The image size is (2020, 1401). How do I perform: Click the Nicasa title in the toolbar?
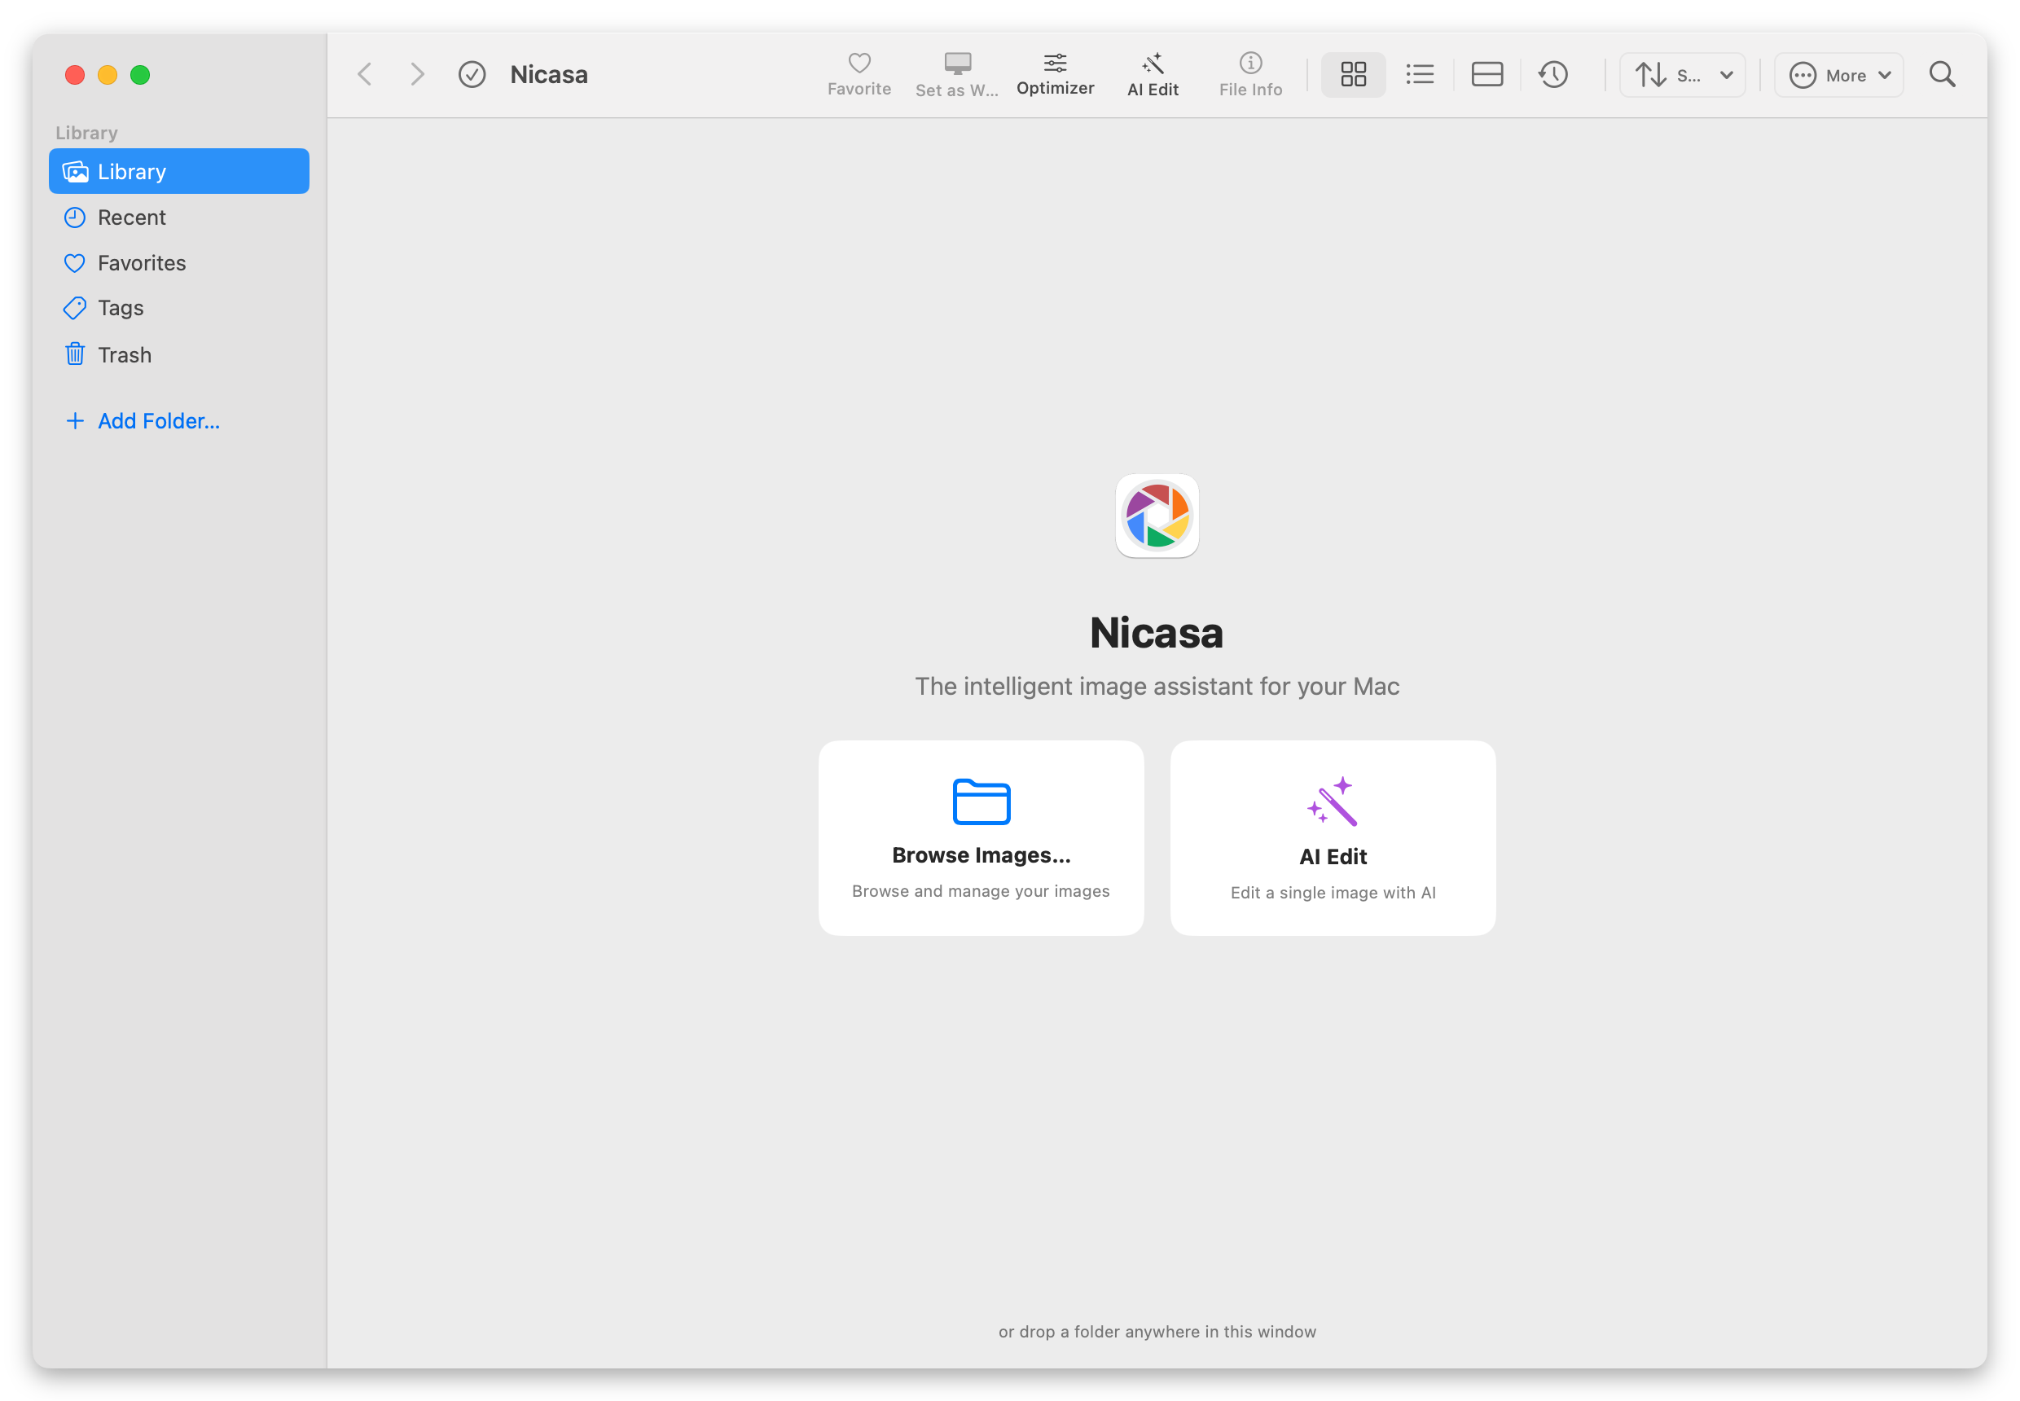[549, 75]
